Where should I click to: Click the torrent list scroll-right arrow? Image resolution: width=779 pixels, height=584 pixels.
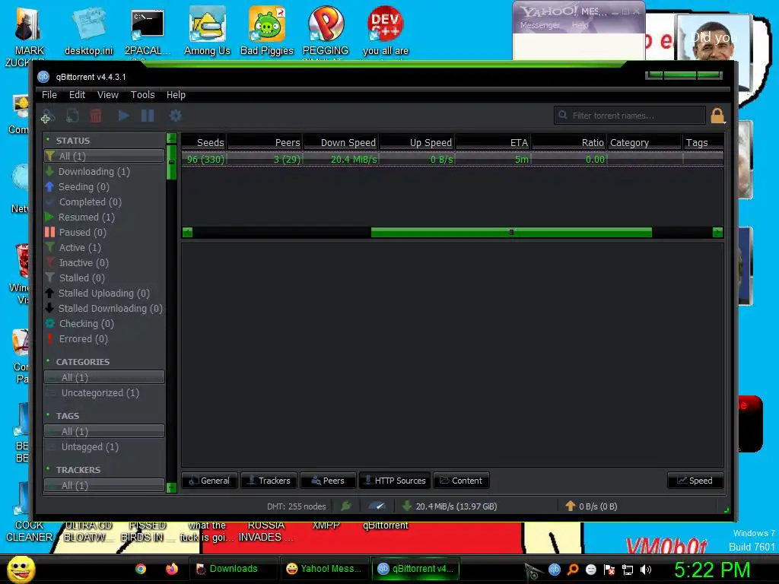coord(717,233)
